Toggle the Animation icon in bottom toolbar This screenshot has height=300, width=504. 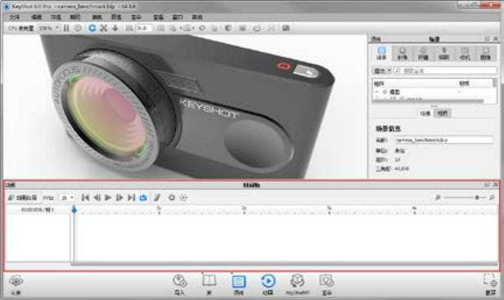pyautogui.click(x=267, y=284)
